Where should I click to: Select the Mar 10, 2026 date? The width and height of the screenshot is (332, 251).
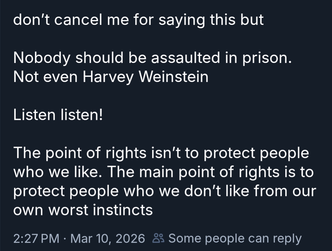coord(108,238)
